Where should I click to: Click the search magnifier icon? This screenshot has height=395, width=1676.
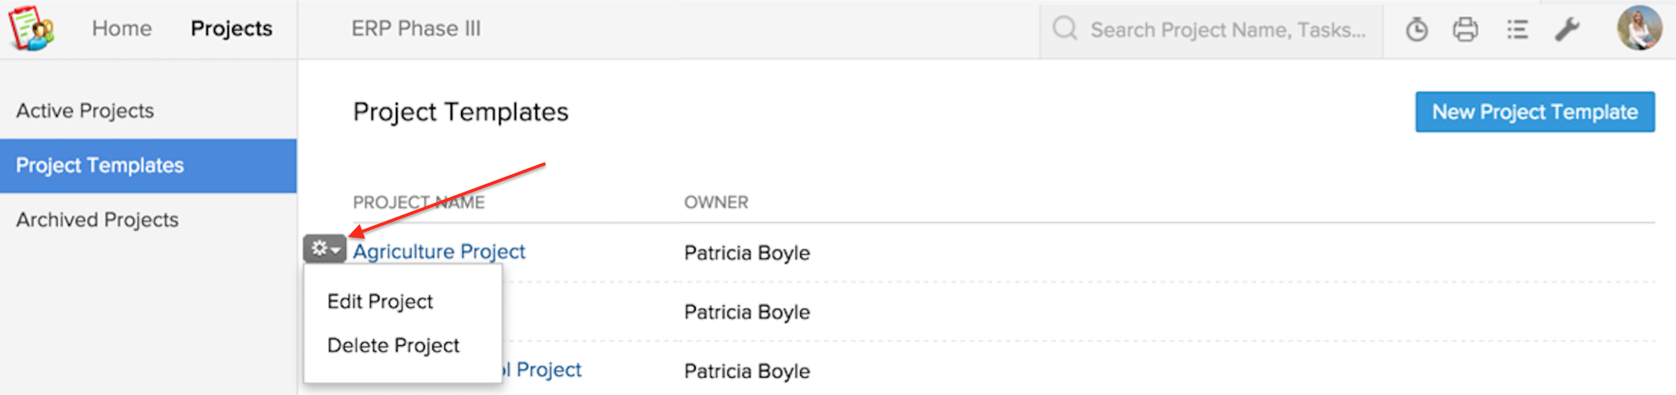click(x=1065, y=29)
